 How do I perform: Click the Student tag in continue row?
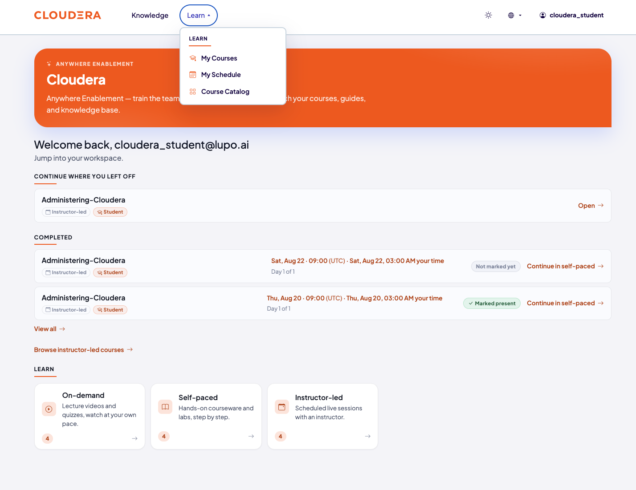click(x=110, y=212)
